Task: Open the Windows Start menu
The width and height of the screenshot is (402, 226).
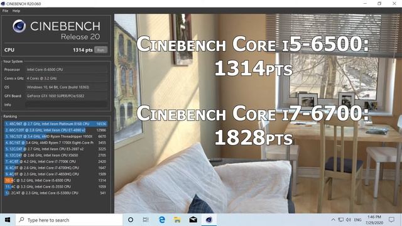Action: point(8,220)
